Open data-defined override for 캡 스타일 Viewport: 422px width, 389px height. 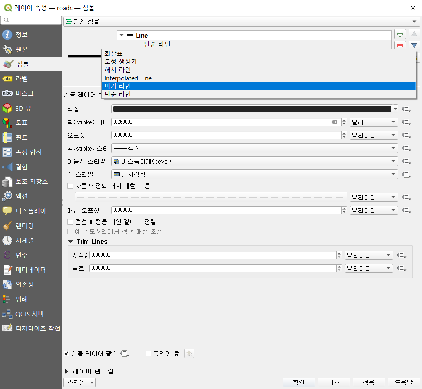point(406,174)
